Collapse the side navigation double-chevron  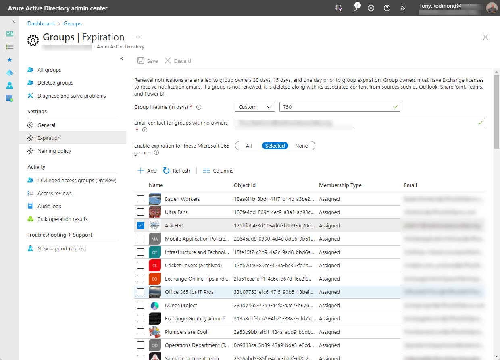121,59
